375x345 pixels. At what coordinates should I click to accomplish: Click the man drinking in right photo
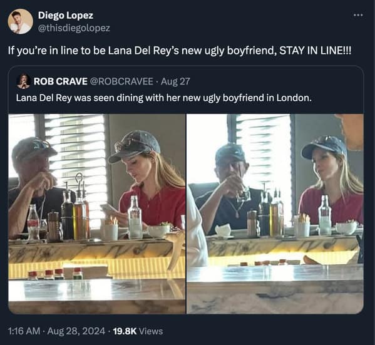[x=230, y=189]
